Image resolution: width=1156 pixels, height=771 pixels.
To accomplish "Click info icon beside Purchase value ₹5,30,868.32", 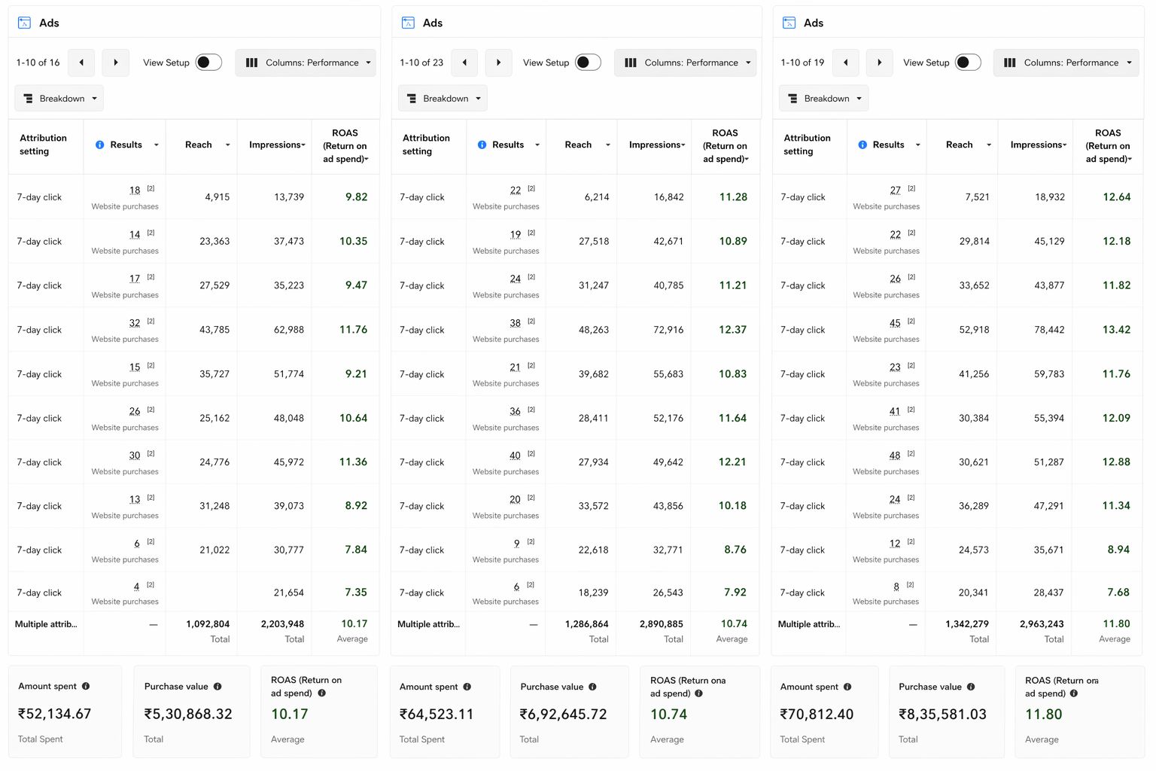I will click(218, 686).
